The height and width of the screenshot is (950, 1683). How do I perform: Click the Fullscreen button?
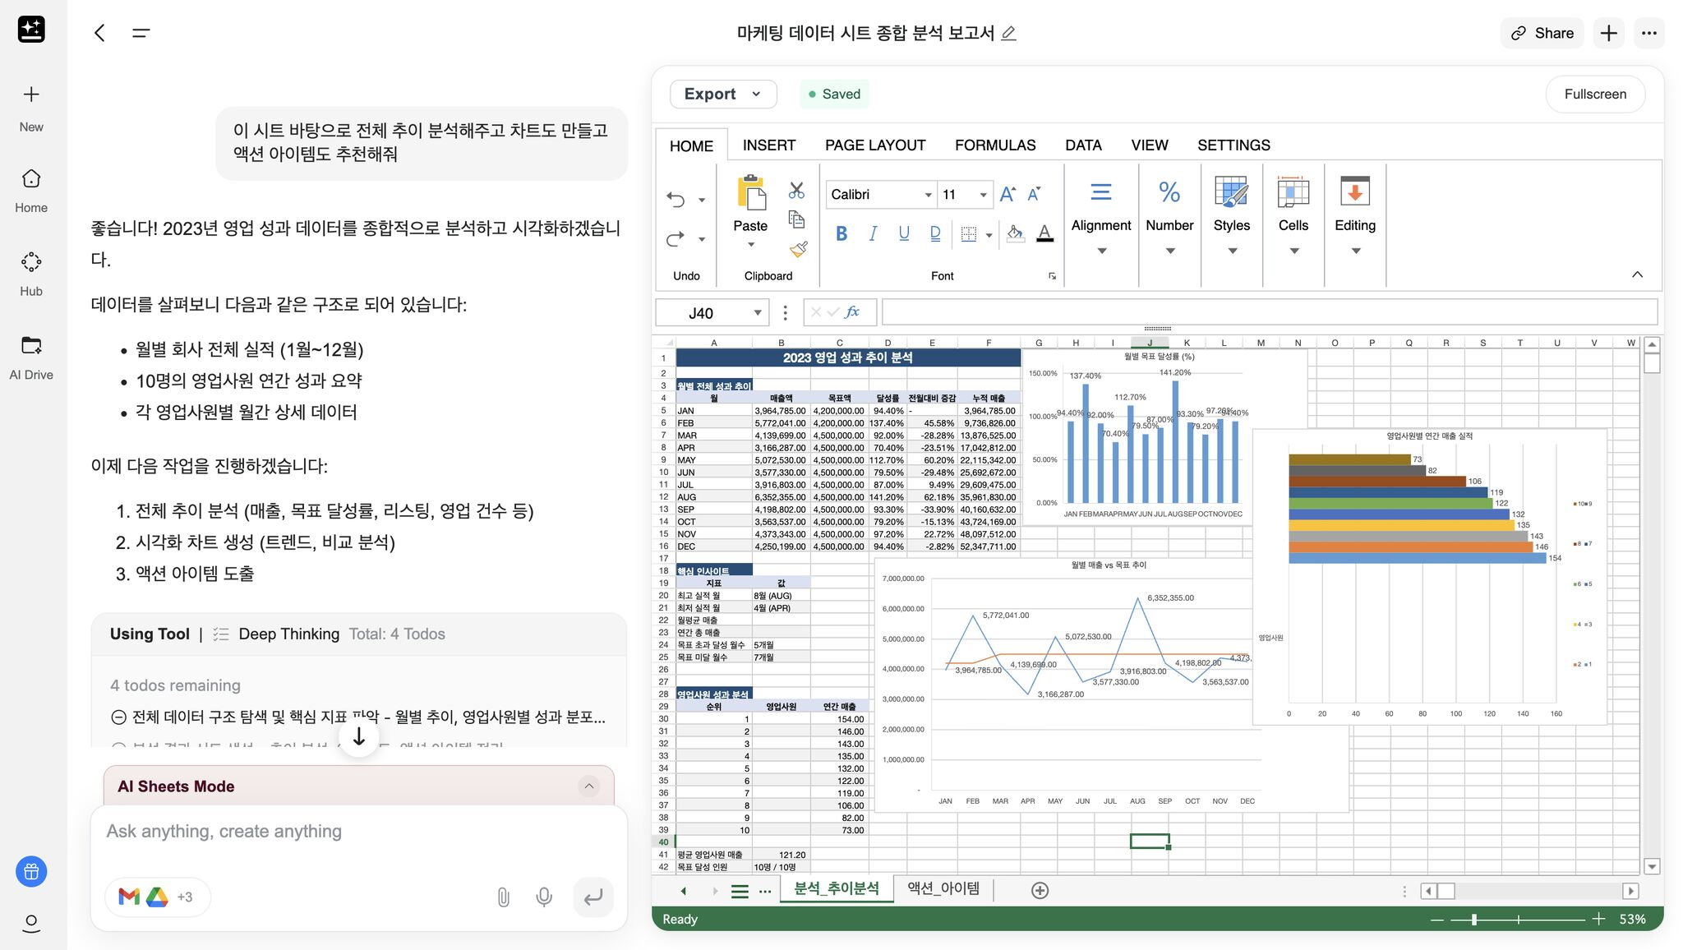tap(1593, 94)
